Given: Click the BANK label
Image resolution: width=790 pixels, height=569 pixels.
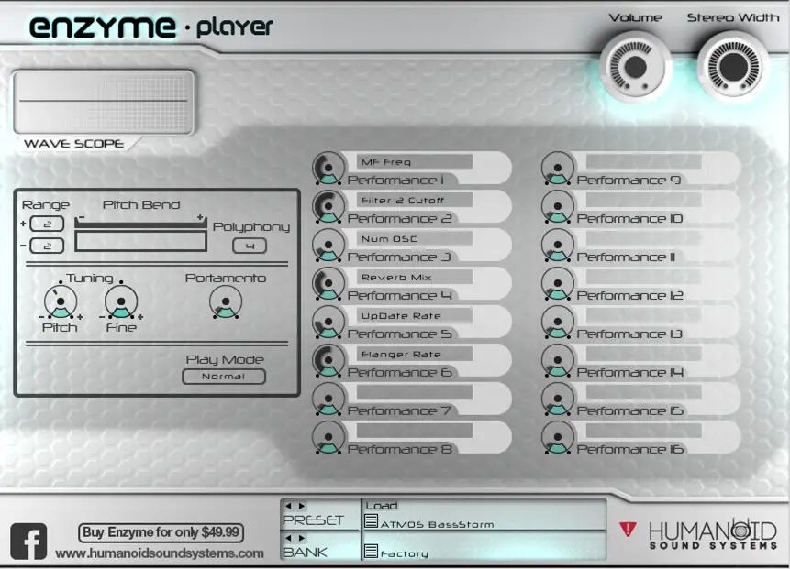Looking at the screenshot, I should pyautogui.click(x=305, y=552).
